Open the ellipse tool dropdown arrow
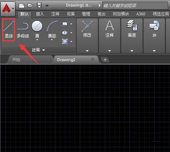Viewport: 170px width, 152px height. pyautogui.click(x=71, y=33)
